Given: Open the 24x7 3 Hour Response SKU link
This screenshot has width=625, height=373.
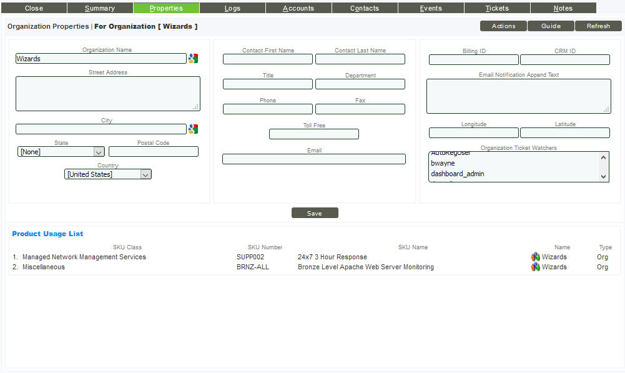Looking at the screenshot, I should click(332, 257).
